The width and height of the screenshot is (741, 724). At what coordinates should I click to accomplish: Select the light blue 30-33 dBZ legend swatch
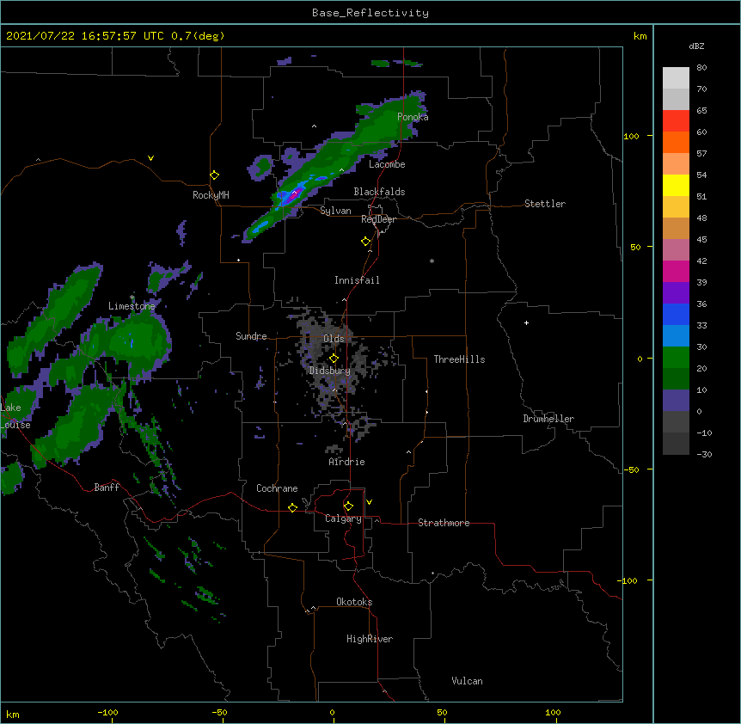[676, 335]
